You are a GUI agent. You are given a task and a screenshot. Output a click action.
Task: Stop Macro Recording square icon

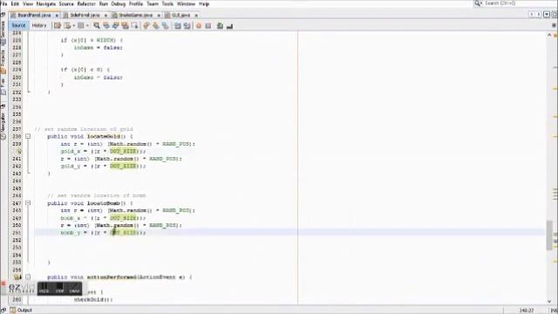(208, 25)
